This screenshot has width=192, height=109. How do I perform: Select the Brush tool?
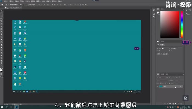tap(1, 32)
